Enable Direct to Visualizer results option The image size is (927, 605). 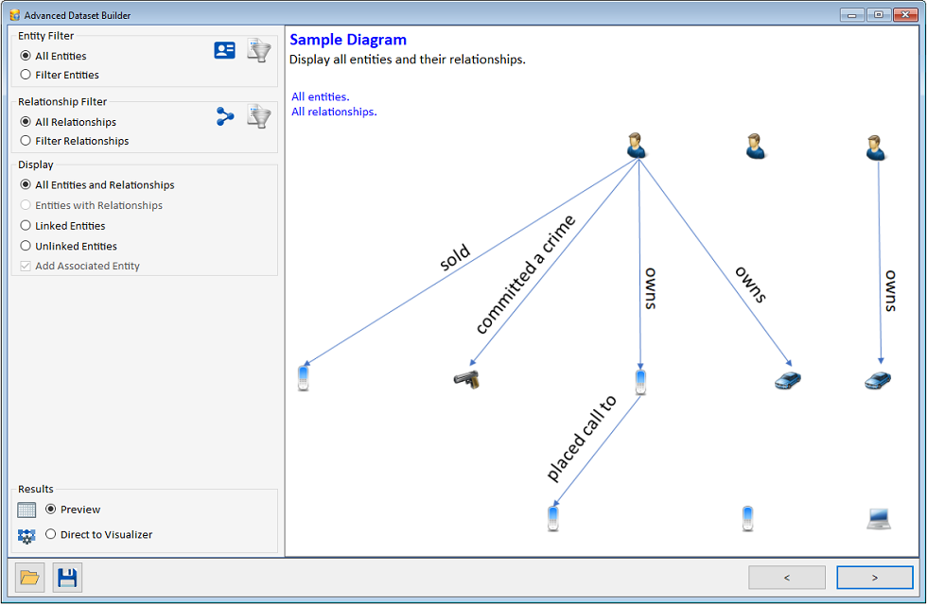pos(51,535)
